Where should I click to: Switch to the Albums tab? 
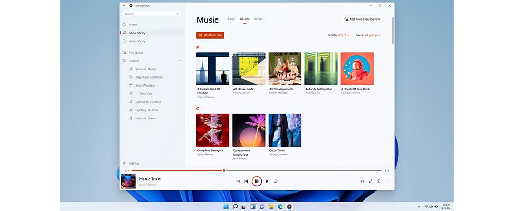(x=244, y=19)
